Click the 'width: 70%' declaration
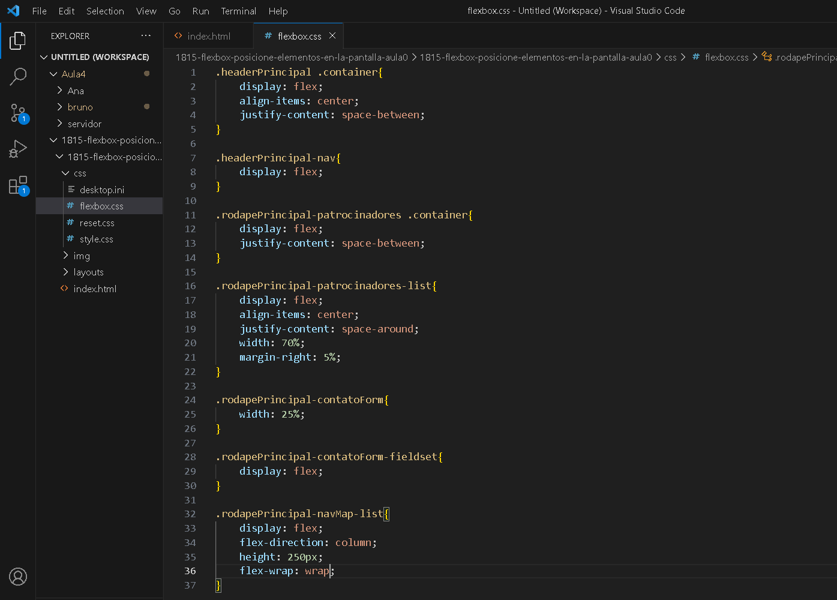 click(272, 343)
